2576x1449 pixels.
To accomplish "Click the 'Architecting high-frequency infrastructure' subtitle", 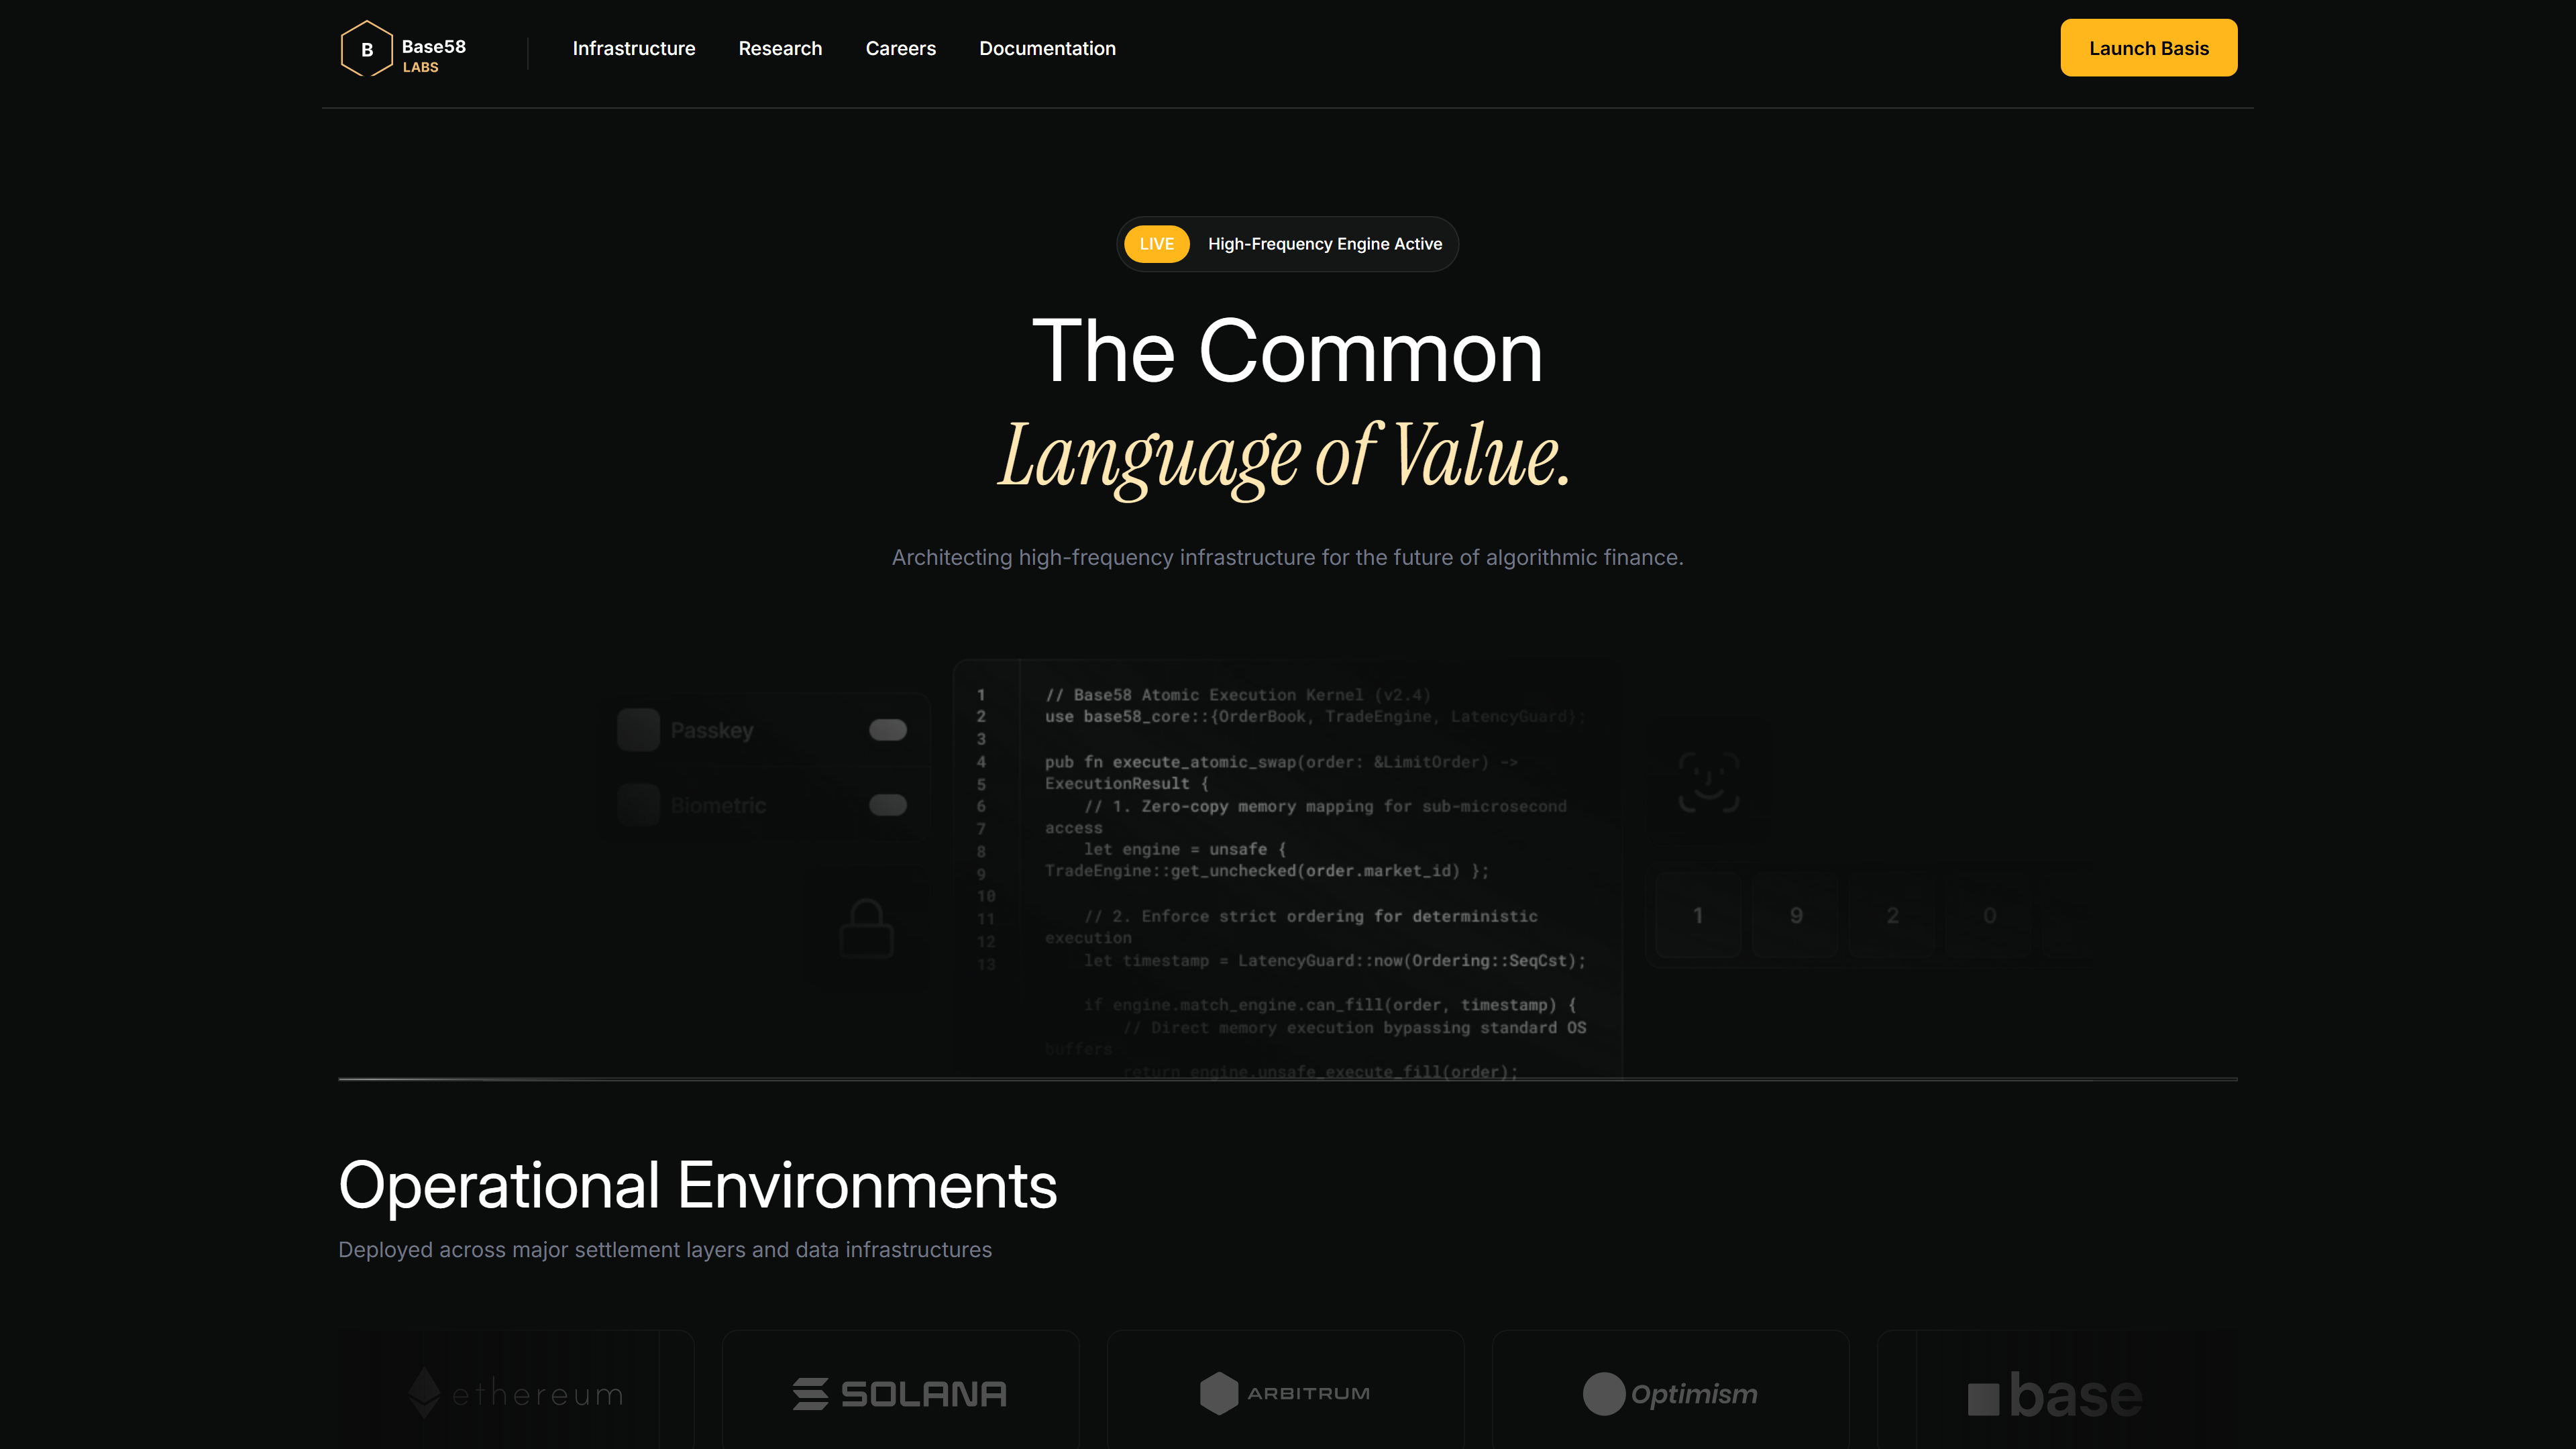I will pyautogui.click(x=1287, y=557).
